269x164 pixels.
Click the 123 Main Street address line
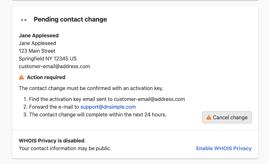pyautogui.click(x=37, y=51)
